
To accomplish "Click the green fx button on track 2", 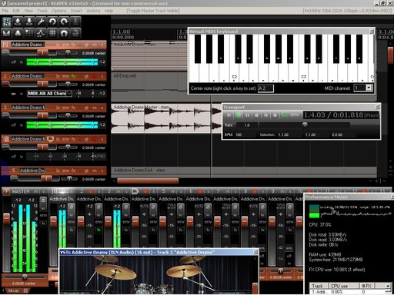I will (73, 76).
